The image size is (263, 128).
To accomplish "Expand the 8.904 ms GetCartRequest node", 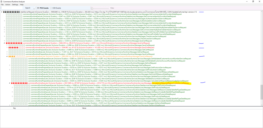I will (10, 65).
